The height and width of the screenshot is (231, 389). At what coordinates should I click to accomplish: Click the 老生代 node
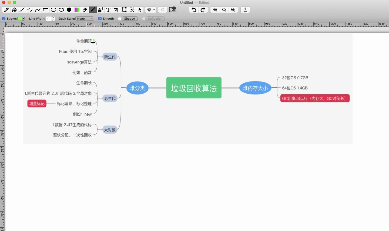110,98
